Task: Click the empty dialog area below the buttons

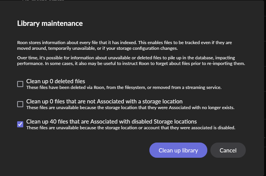Action: point(132,167)
